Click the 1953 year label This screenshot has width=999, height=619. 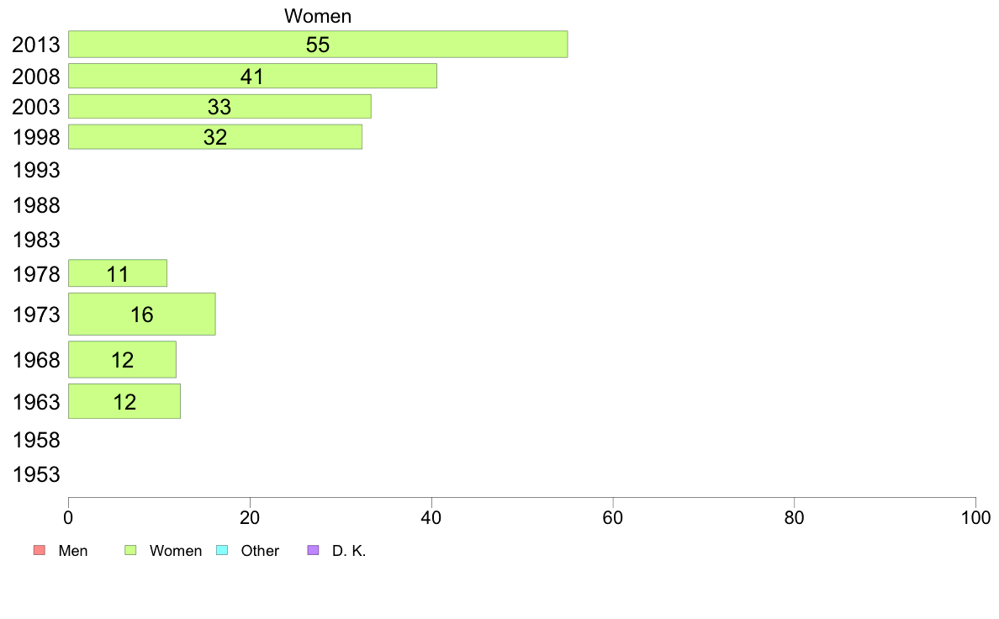click(36, 474)
